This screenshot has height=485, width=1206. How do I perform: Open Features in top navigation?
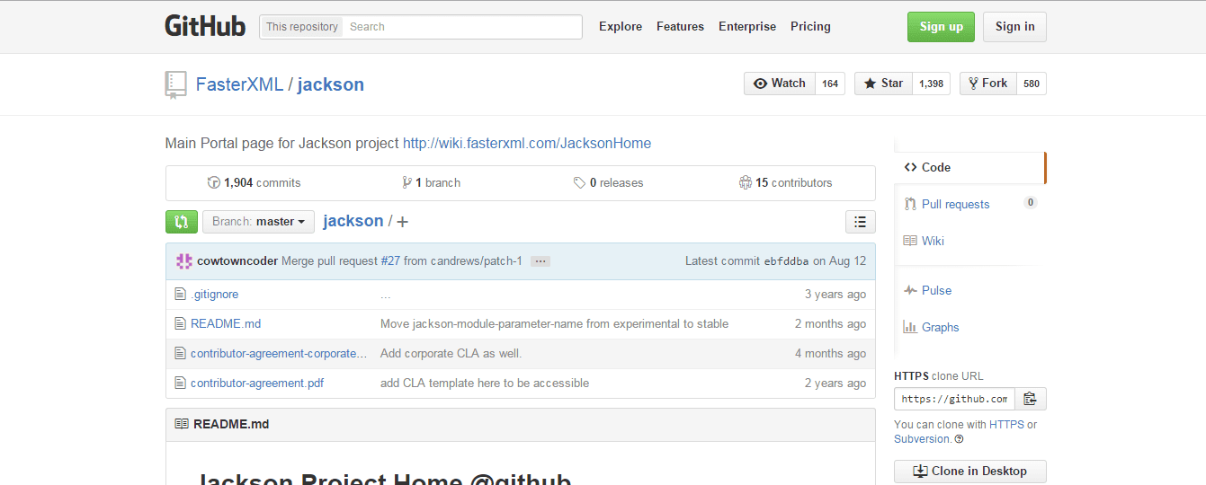[680, 27]
